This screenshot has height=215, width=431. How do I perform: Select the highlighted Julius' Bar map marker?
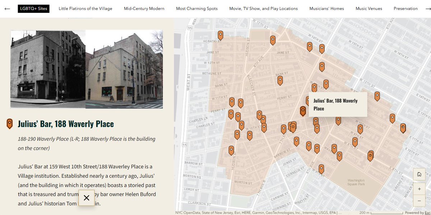pos(303,110)
